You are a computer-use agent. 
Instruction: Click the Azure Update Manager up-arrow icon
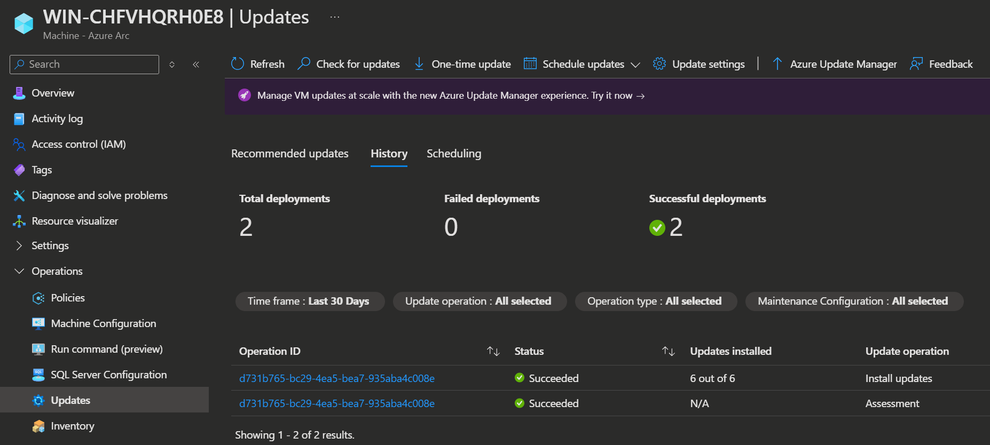point(777,64)
